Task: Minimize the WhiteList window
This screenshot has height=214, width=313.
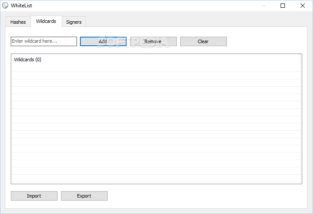Action: coord(263,6)
